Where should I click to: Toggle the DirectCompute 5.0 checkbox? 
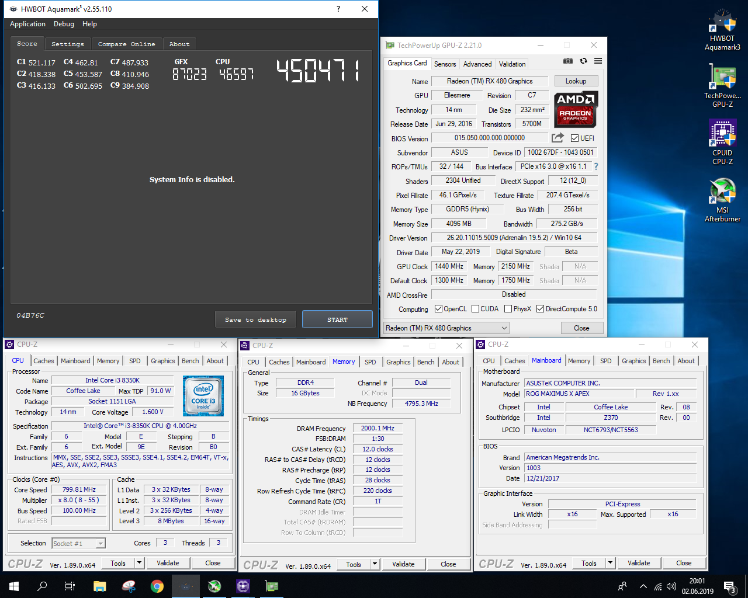click(541, 309)
